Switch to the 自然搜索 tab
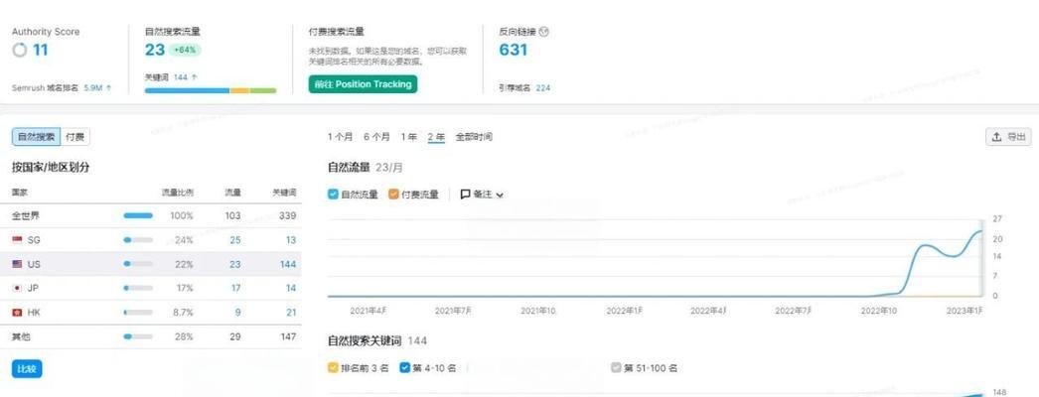The width and height of the screenshot is (1039, 397). coord(36,137)
